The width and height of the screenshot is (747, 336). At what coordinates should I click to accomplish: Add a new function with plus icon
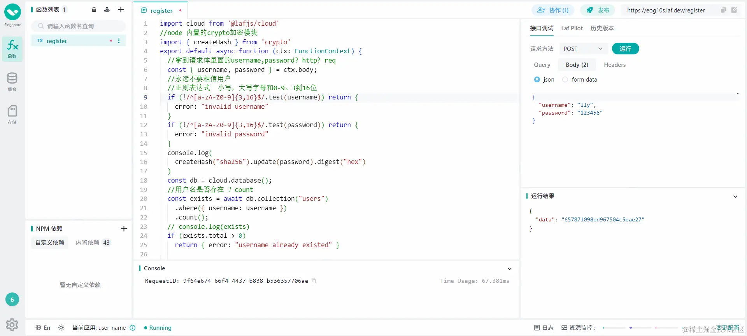click(x=121, y=9)
